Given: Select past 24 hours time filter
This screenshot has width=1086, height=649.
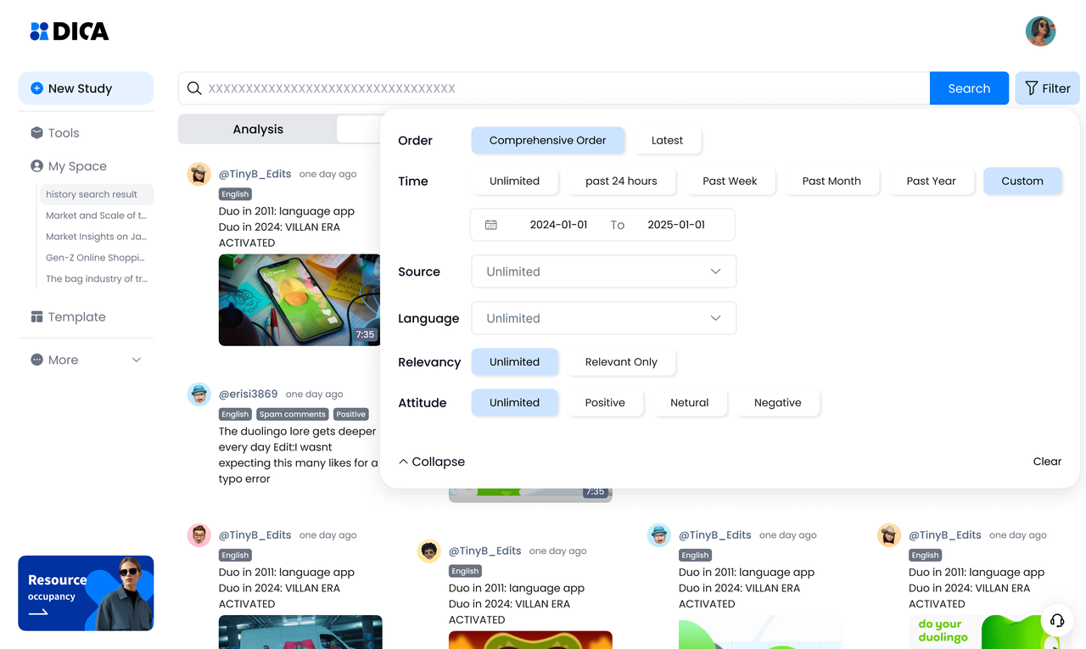Looking at the screenshot, I should click(x=621, y=181).
